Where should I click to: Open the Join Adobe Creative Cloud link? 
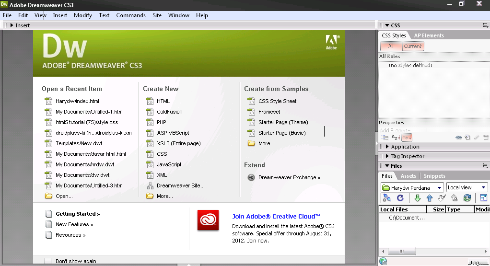pyautogui.click(x=276, y=216)
